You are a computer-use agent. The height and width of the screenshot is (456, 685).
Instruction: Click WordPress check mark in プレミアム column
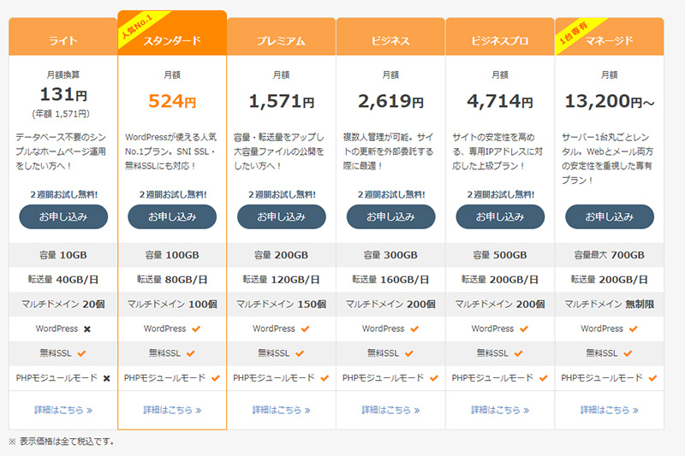305,329
